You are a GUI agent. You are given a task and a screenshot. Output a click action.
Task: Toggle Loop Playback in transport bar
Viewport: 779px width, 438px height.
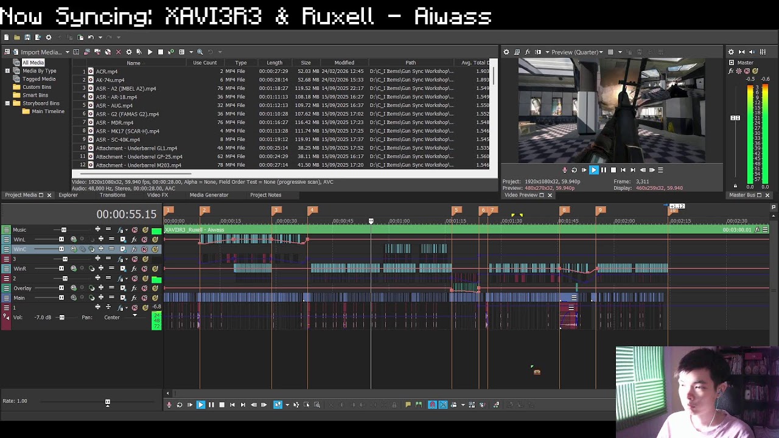[x=179, y=405]
